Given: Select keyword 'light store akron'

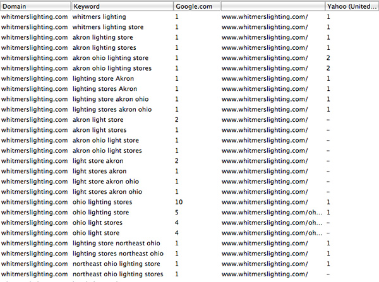Looking at the screenshot, I should click(x=98, y=161).
